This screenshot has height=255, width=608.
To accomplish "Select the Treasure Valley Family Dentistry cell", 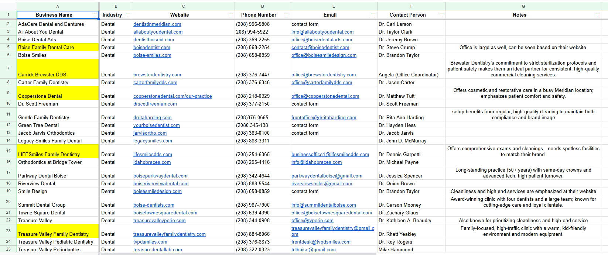I will coord(58,231).
